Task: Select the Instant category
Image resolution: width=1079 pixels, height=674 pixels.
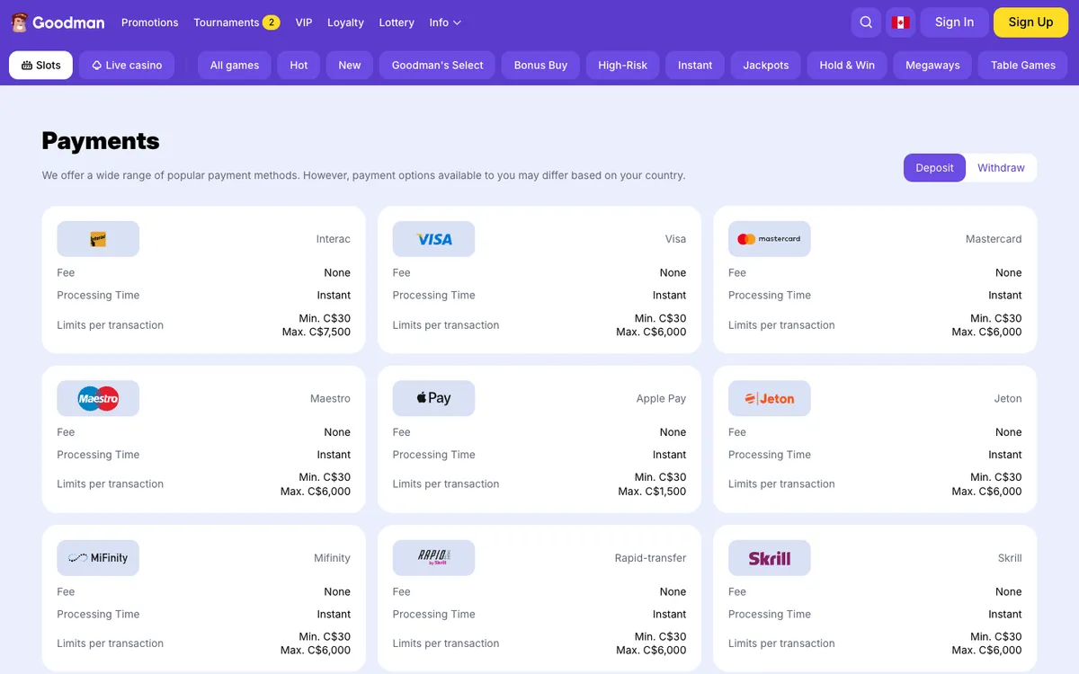Action: 695,65
